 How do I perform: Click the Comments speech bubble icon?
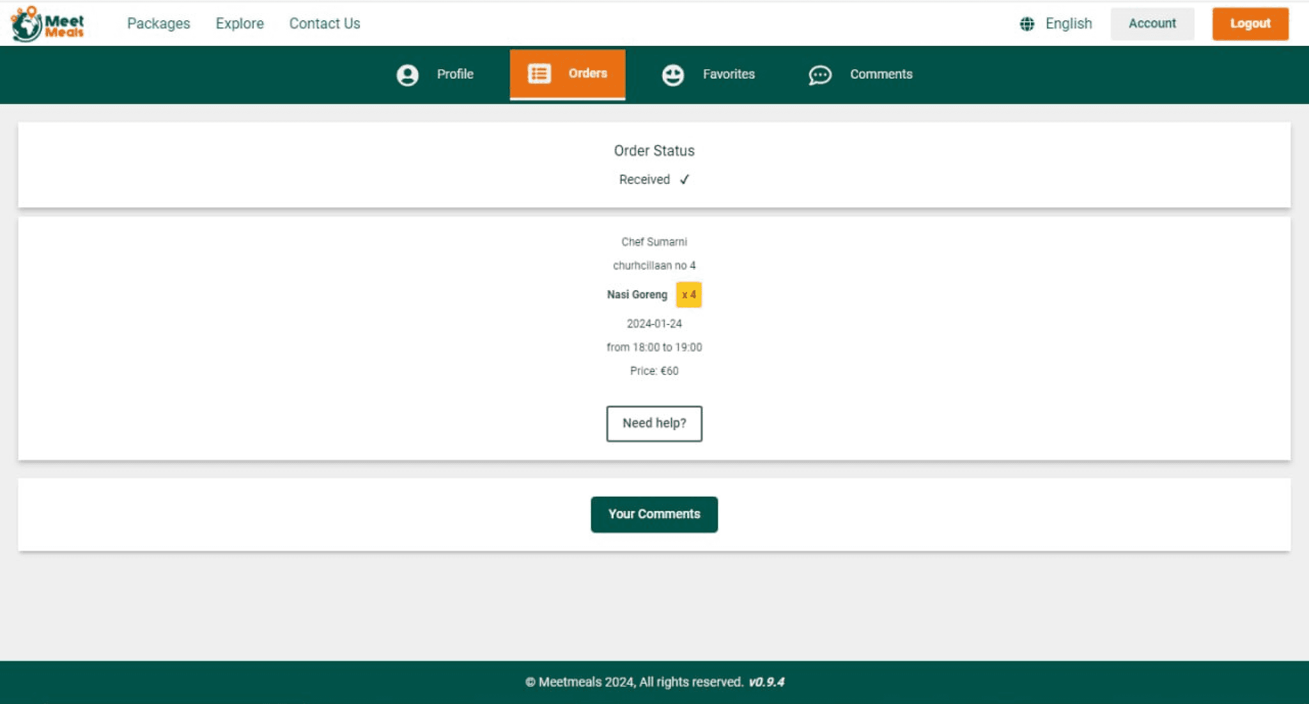coord(819,75)
